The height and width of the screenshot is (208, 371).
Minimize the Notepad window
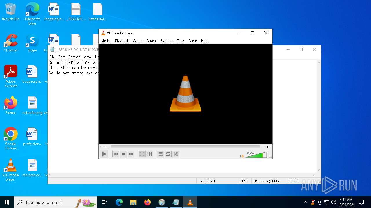click(x=288, y=49)
